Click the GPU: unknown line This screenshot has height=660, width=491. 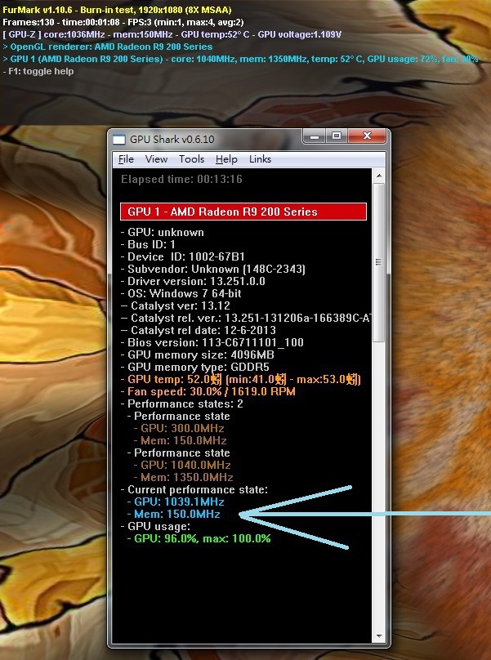pyautogui.click(x=162, y=232)
